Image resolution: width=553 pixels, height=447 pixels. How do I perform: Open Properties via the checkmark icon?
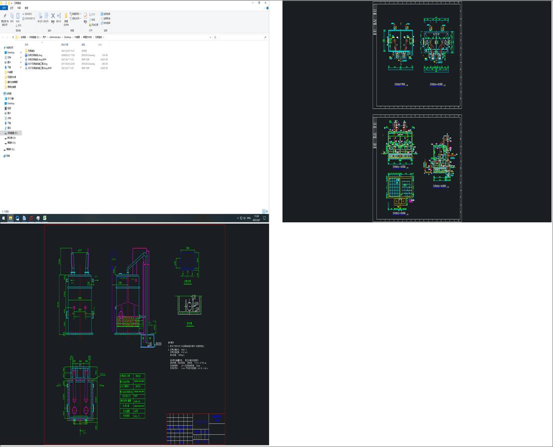point(85,17)
